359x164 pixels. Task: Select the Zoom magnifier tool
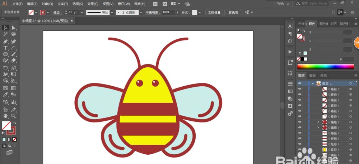tap(14, 116)
